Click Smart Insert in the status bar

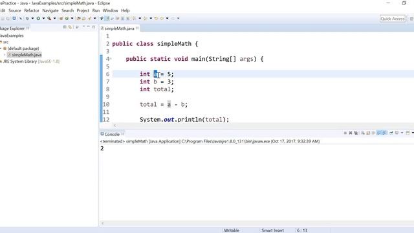[272, 230]
